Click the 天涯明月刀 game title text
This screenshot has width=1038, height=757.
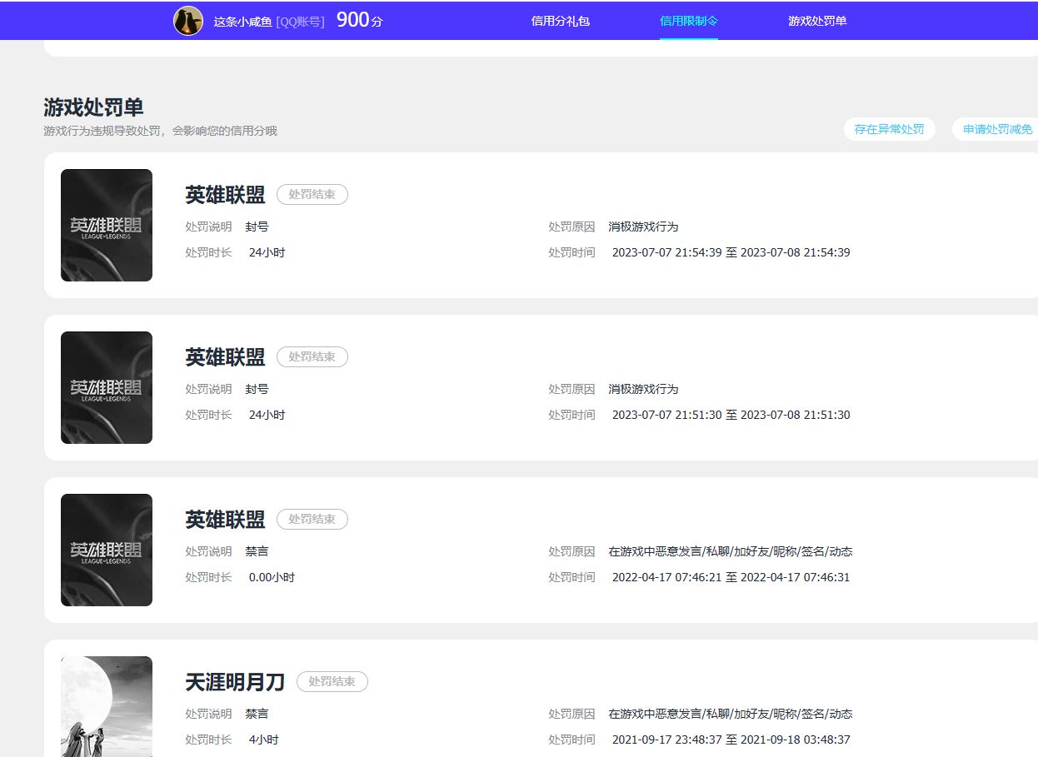click(235, 681)
